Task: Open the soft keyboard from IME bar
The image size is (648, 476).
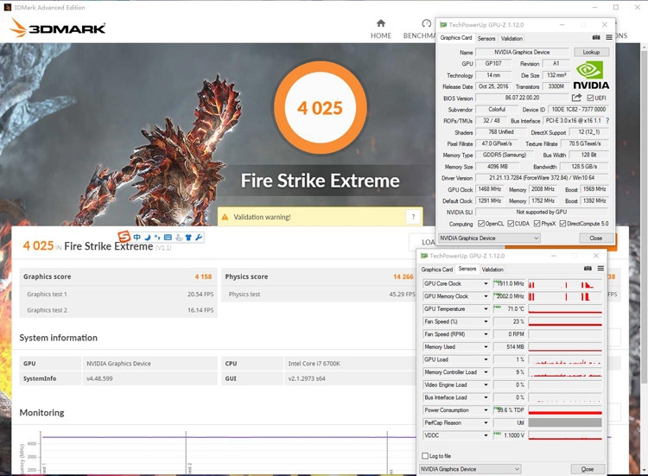Action: tap(168, 238)
